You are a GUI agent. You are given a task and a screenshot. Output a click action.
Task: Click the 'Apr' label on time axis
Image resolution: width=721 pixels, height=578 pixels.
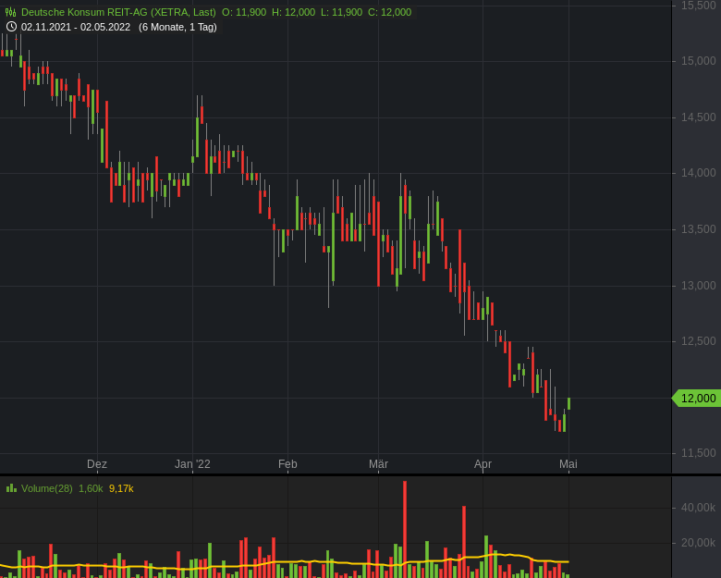[483, 464]
